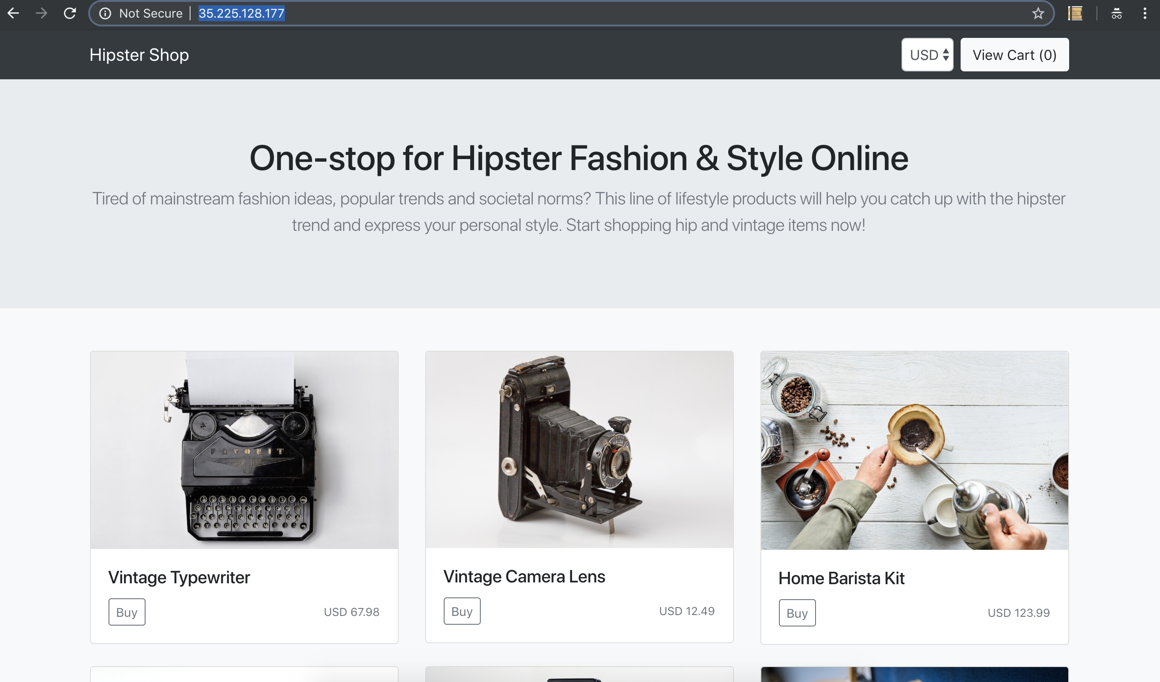Viewport: 1160px width, 682px height.
Task: Open the Vintage Camera Lens image
Action: pos(579,450)
